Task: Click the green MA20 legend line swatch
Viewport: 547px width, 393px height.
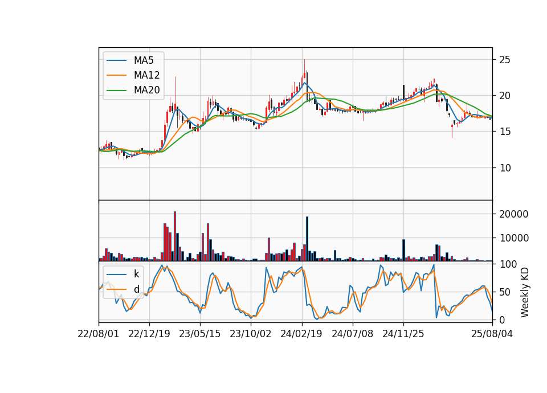Action: coord(116,91)
